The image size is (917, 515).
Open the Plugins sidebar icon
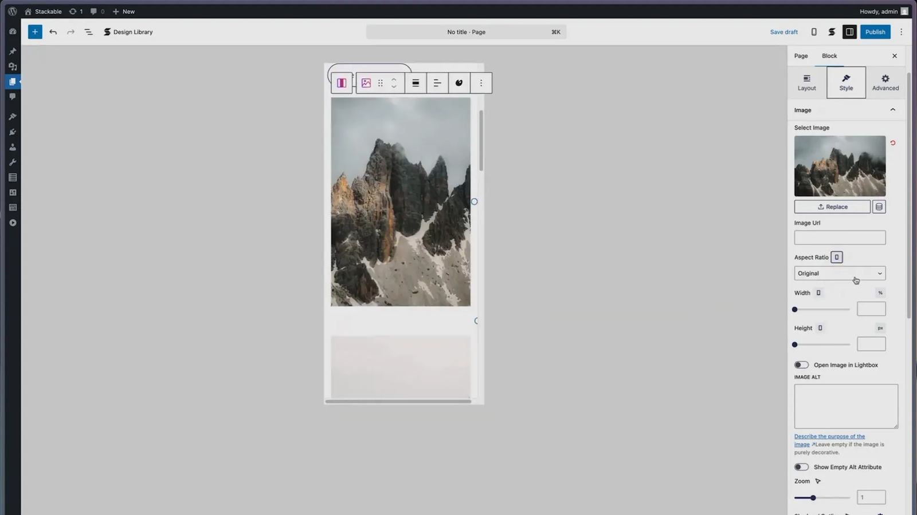pyautogui.click(x=13, y=132)
